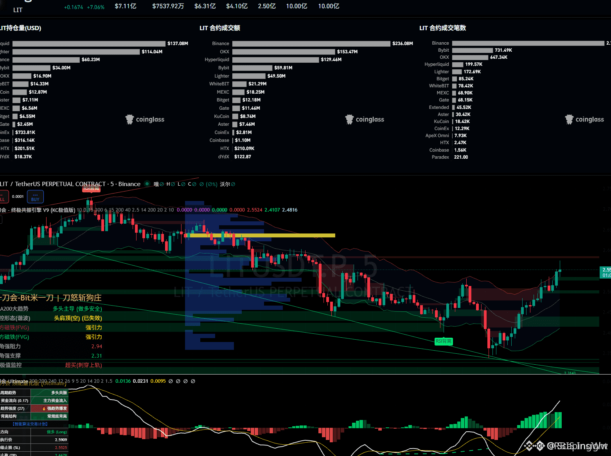
Task: Click the 主力资金流入 capital flow cell
Action: (50, 400)
